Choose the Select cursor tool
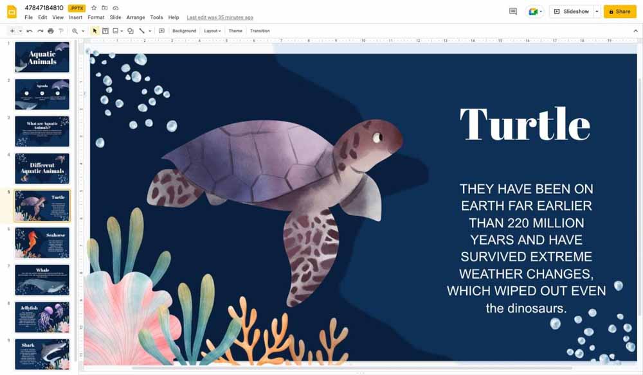 (x=95, y=31)
